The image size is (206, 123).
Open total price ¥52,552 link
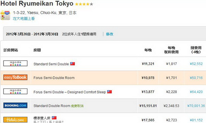(x=196, y=64)
